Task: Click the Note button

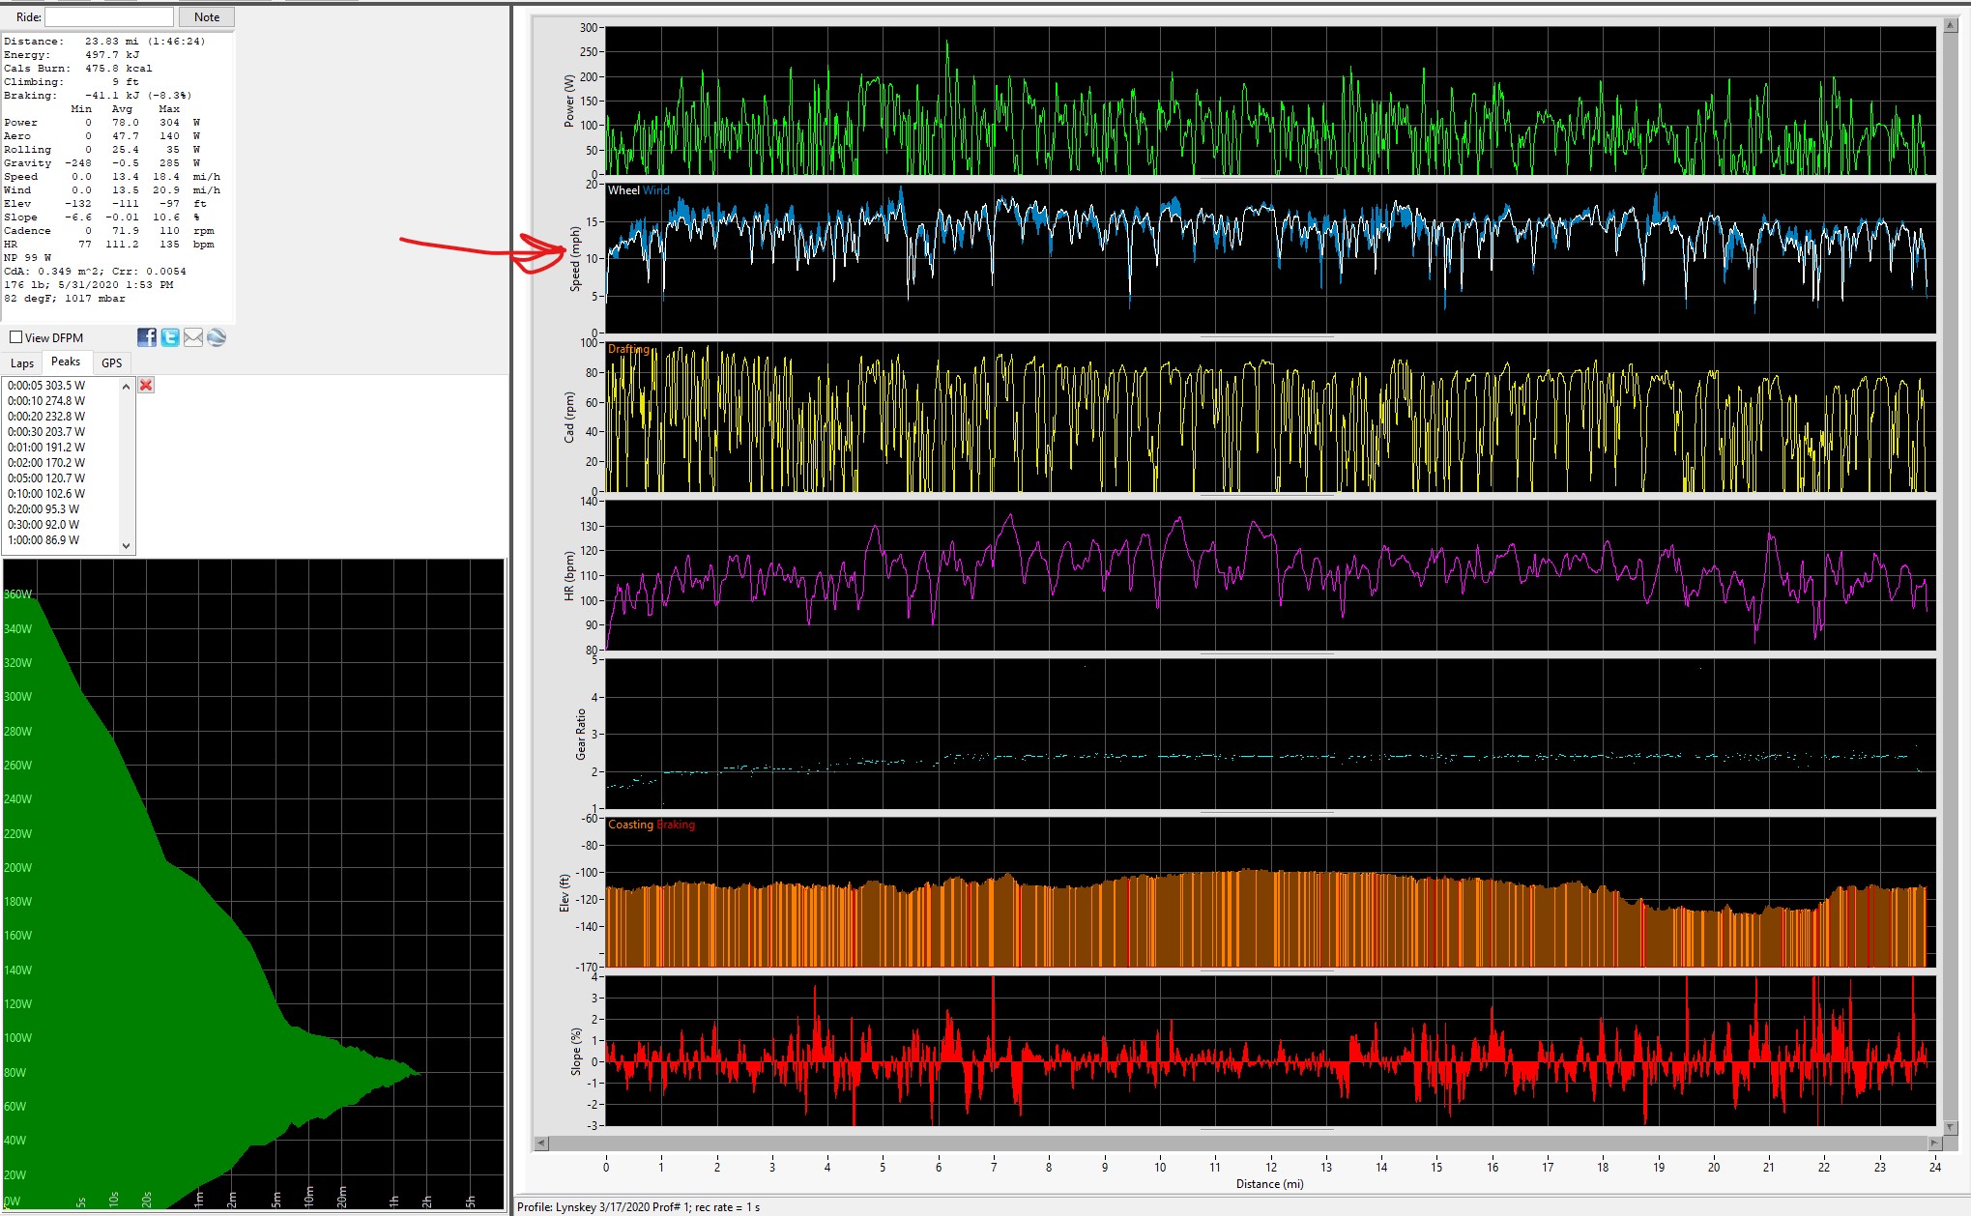Action: click(x=207, y=17)
